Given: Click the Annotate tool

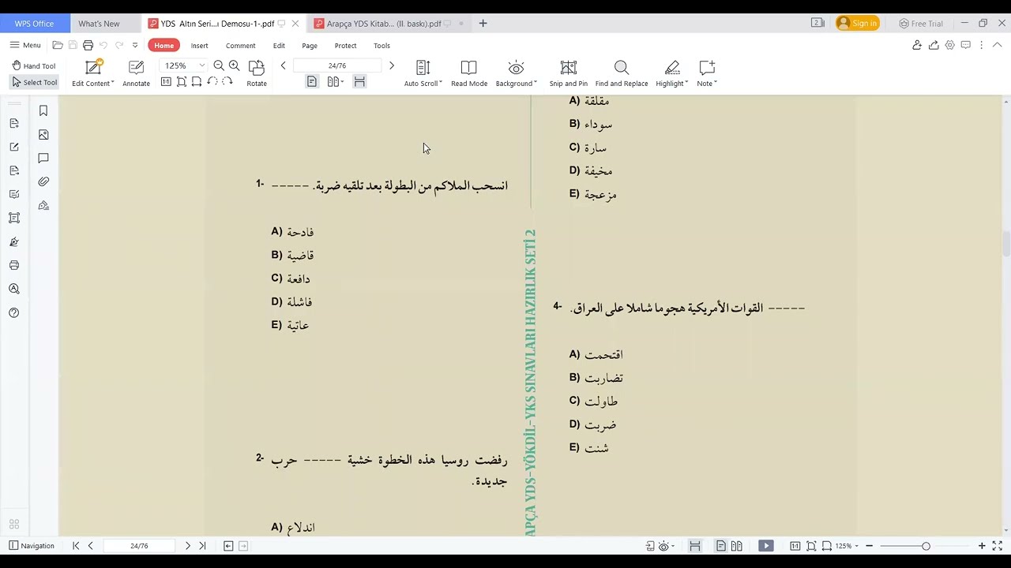Looking at the screenshot, I should [x=136, y=73].
